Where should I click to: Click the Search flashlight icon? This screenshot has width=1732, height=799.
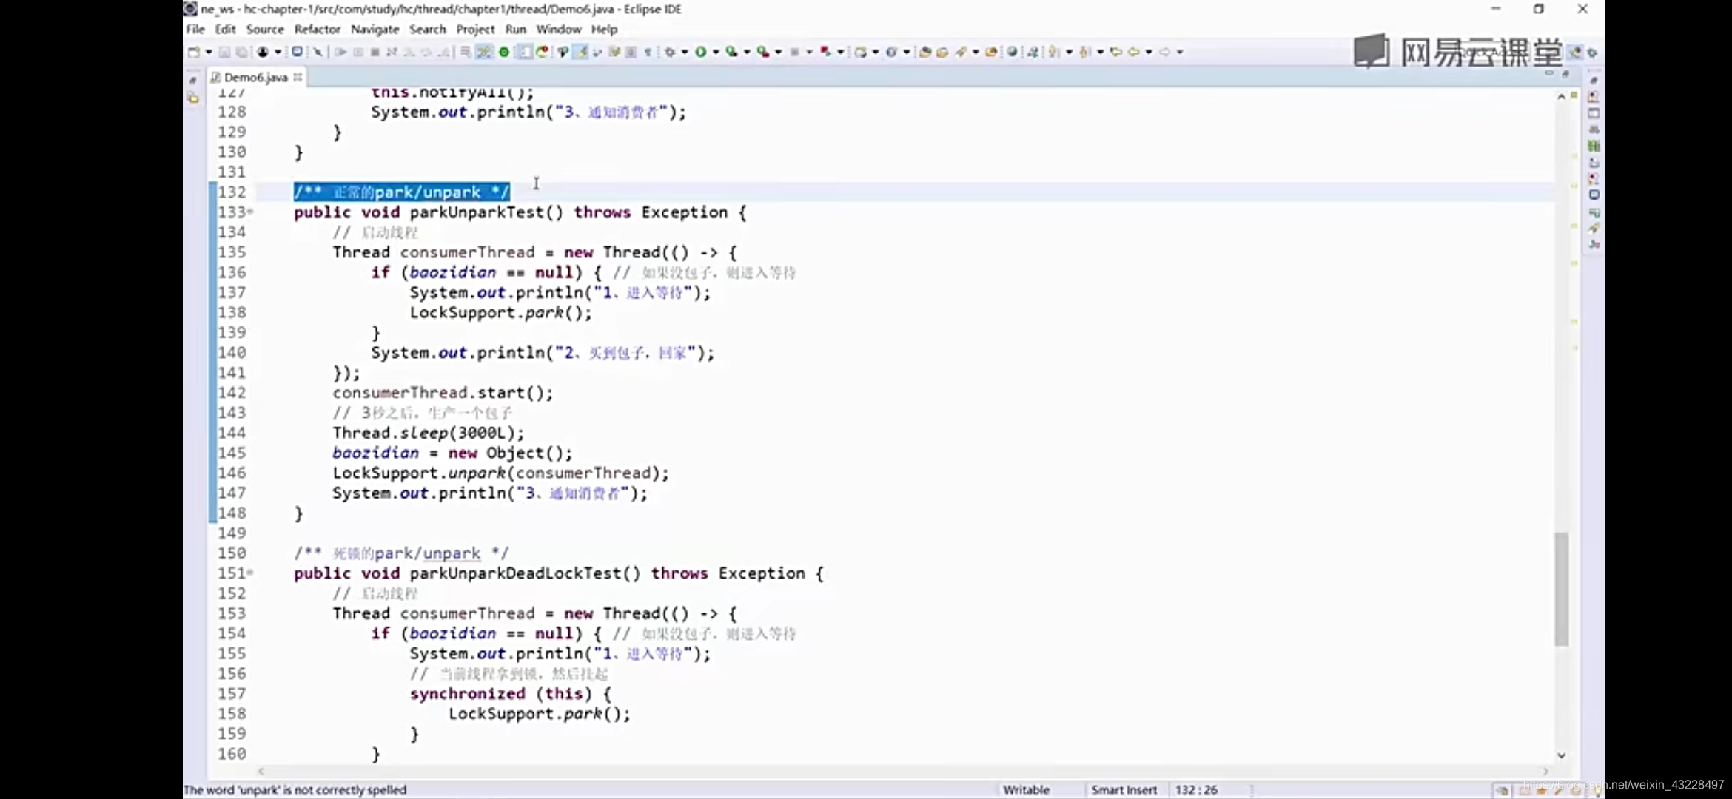pos(961,52)
